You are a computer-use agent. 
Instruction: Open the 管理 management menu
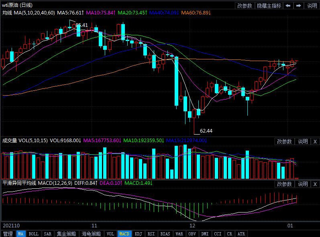(8, 234)
